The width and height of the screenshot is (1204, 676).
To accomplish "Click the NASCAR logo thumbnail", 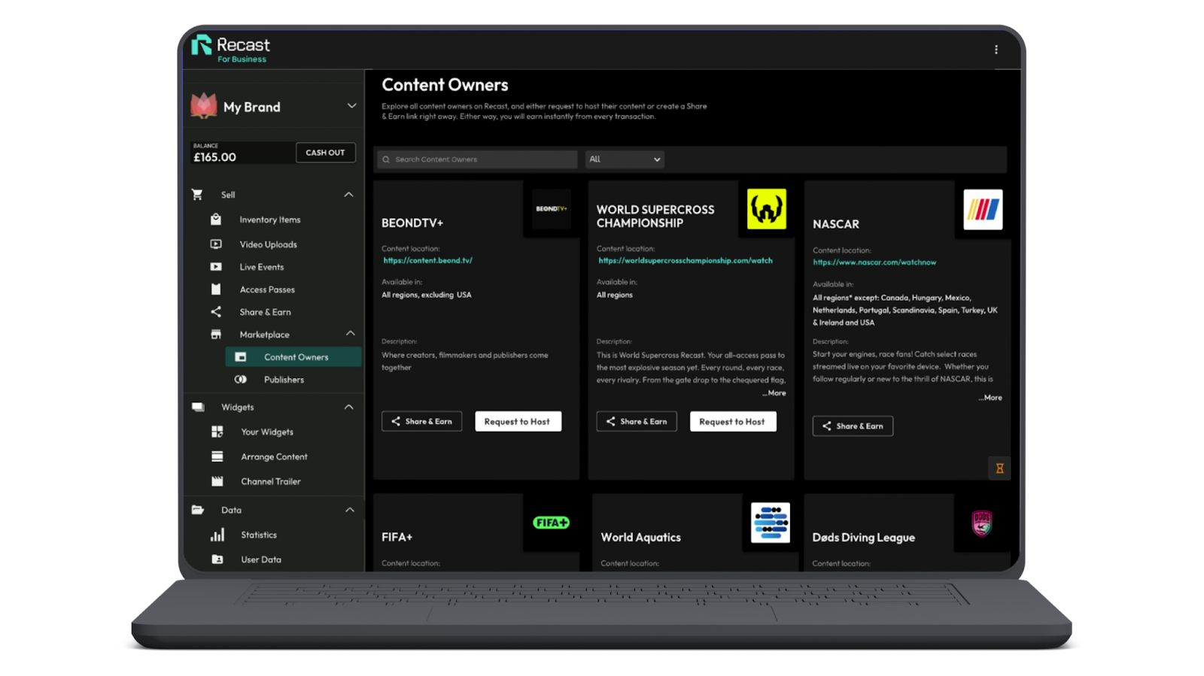I will coord(983,210).
